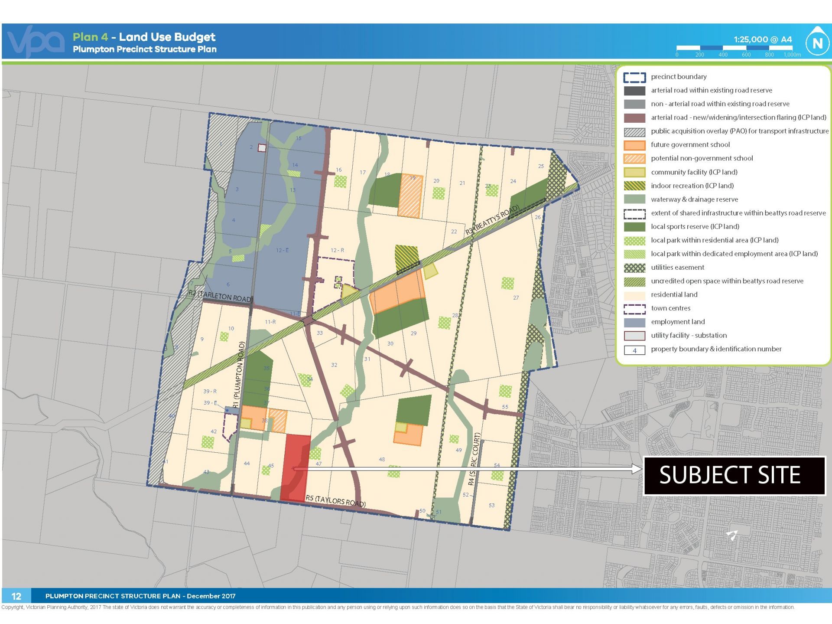Click the utility facility substation legend symbol
This screenshot has height=624, width=832.
click(634, 336)
